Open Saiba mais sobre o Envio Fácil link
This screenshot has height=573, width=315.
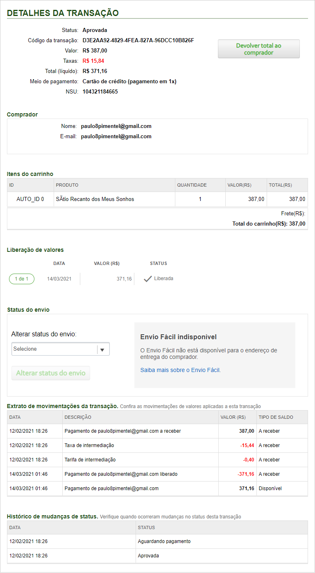[x=180, y=370]
